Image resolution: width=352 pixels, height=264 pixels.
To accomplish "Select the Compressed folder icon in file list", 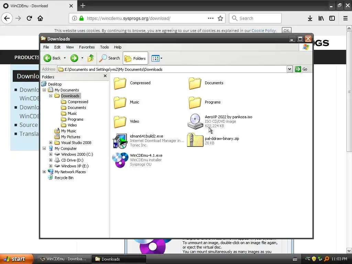I will (x=120, y=83).
